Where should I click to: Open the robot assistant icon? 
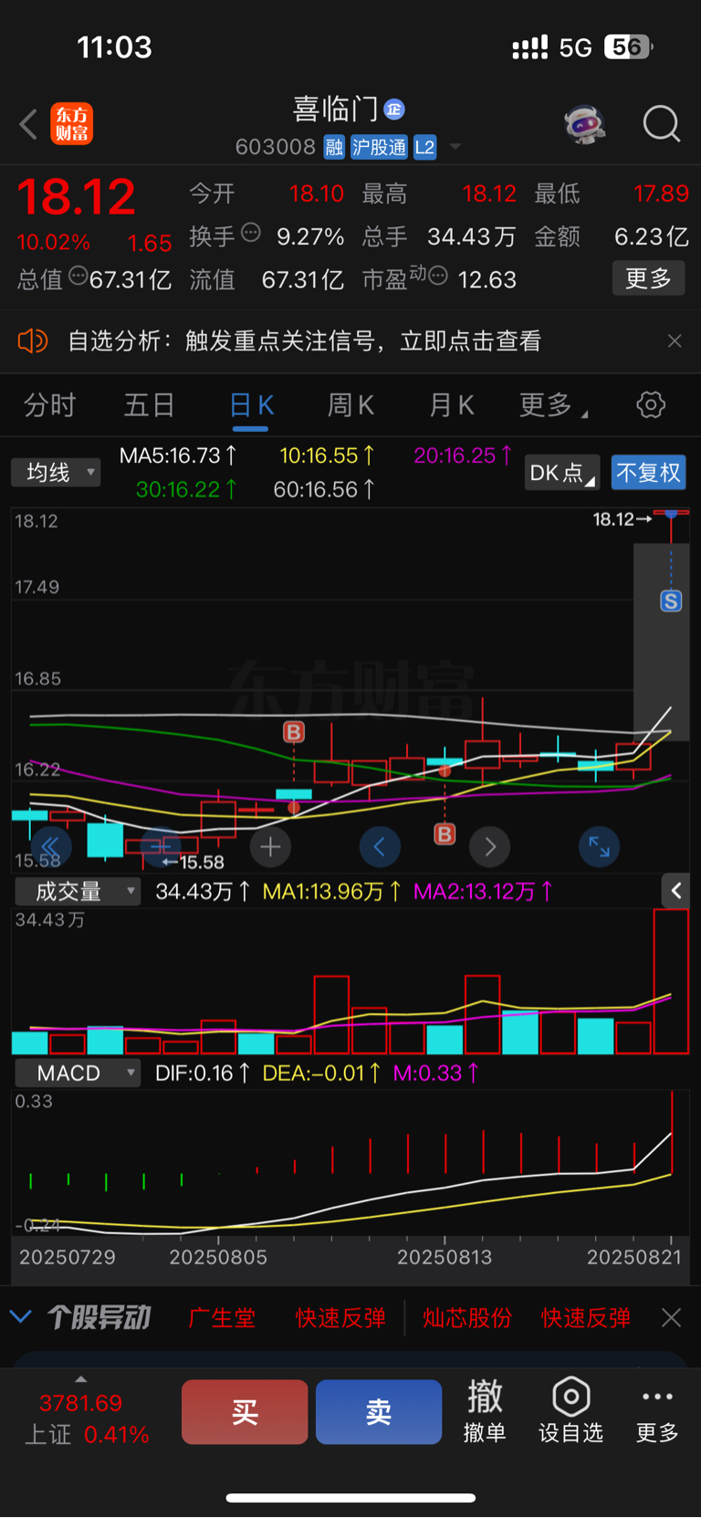tap(585, 124)
